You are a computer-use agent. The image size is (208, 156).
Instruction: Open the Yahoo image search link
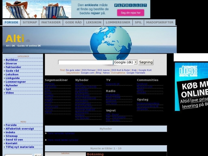106,73
